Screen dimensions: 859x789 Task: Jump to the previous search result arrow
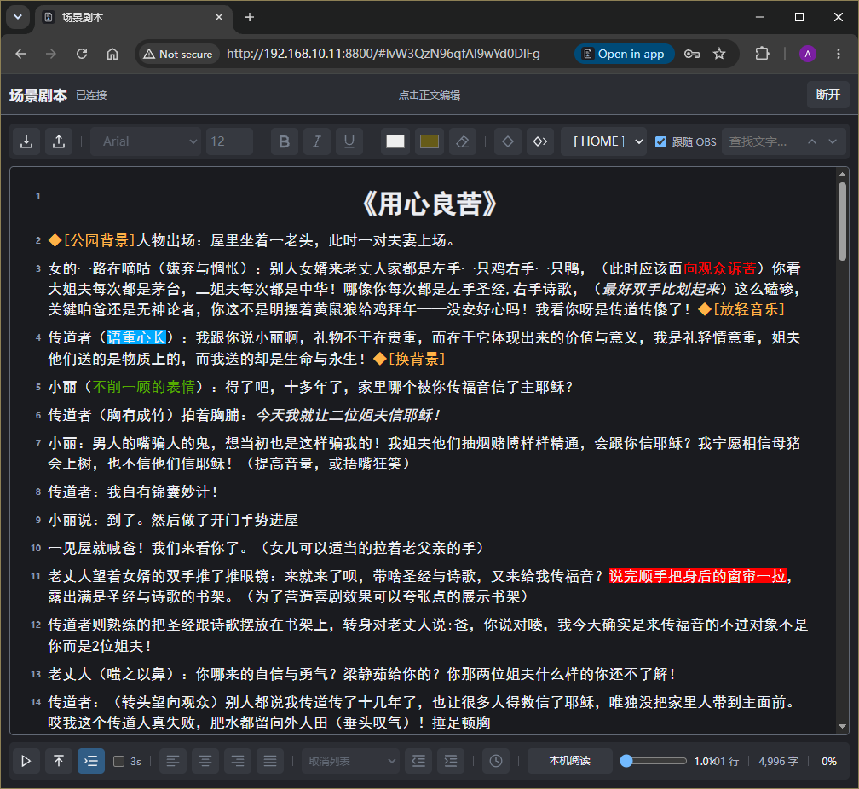812,142
